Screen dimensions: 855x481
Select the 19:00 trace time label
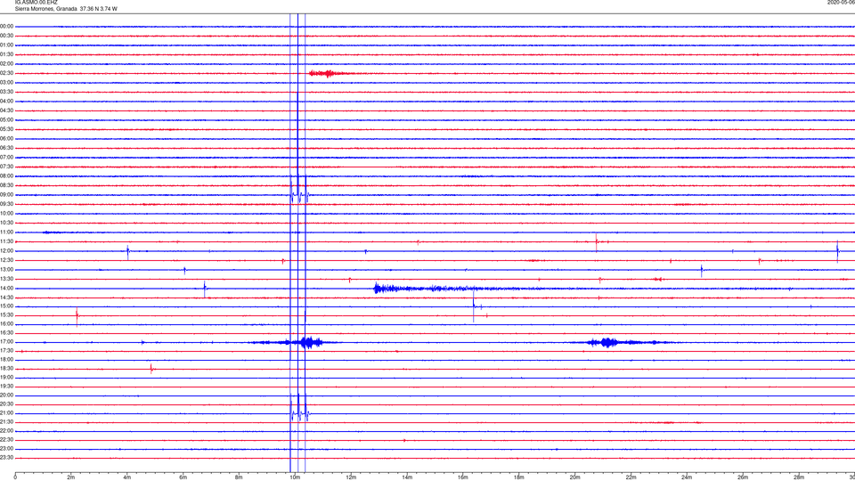coord(6,378)
